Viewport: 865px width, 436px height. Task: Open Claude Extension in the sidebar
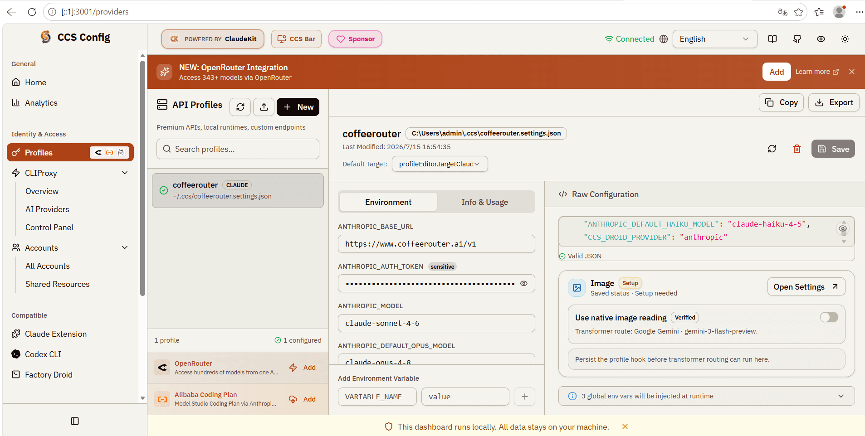[x=70, y=334]
